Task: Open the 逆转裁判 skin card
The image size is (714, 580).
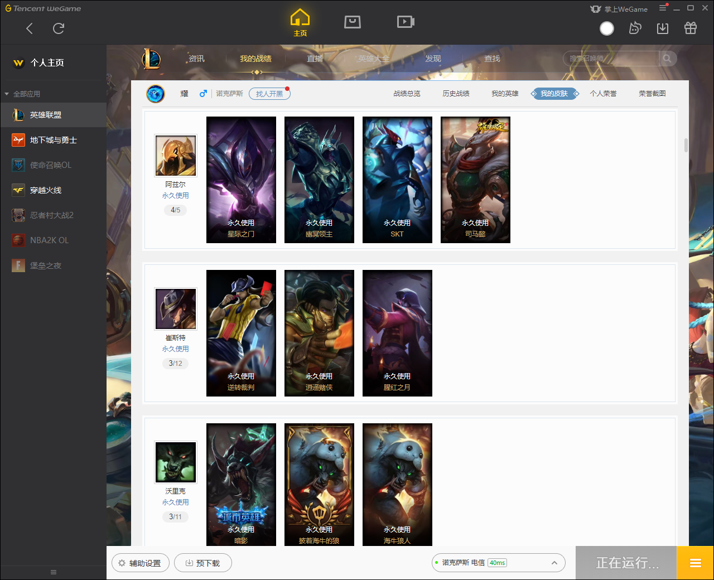Action: (x=241, y=333)
